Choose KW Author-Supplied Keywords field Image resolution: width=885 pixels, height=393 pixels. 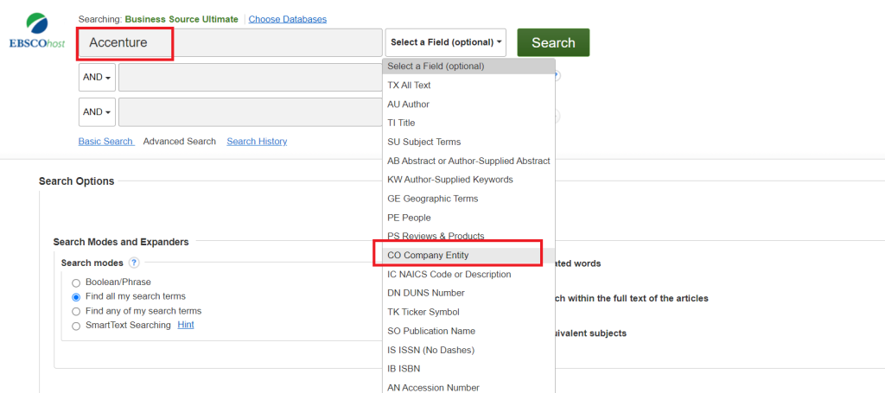pos(468,180)
